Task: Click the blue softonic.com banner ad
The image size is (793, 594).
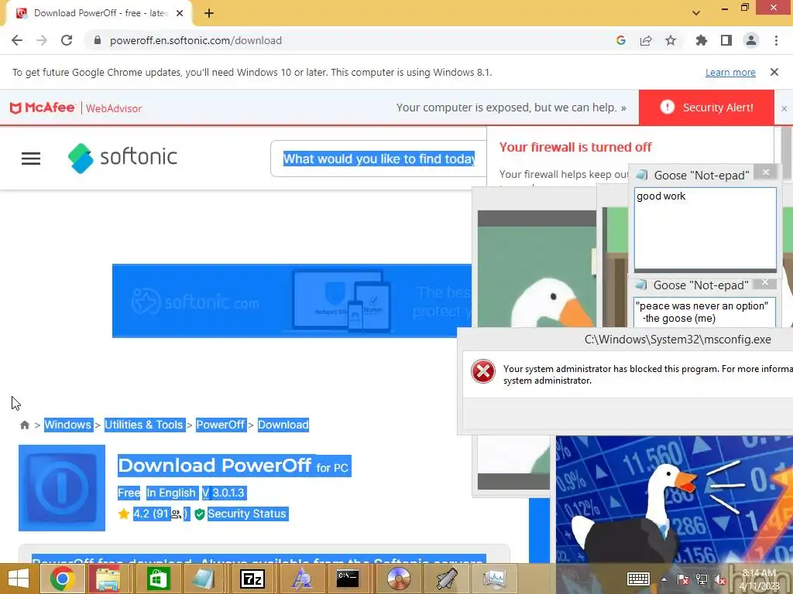Action: tap(292, 301)
